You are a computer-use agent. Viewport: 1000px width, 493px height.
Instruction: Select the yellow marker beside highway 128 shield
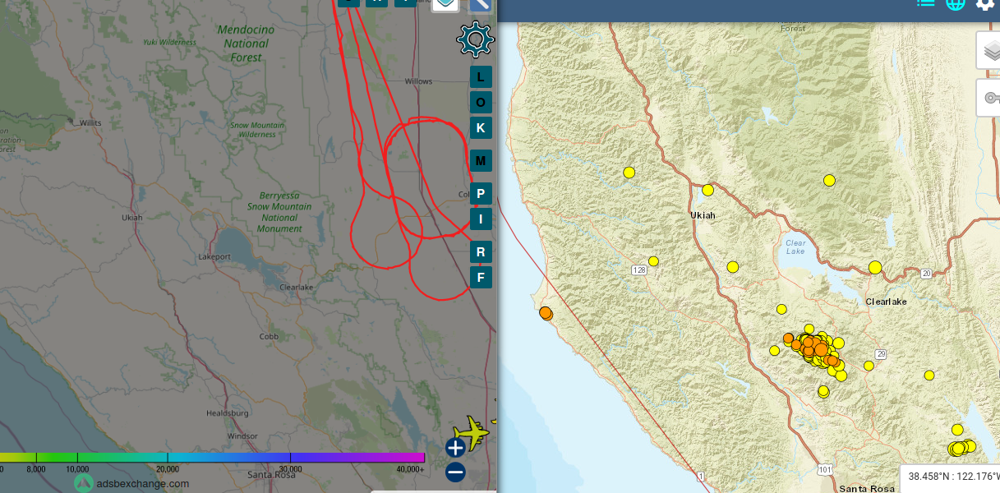[x=653, y=261]
